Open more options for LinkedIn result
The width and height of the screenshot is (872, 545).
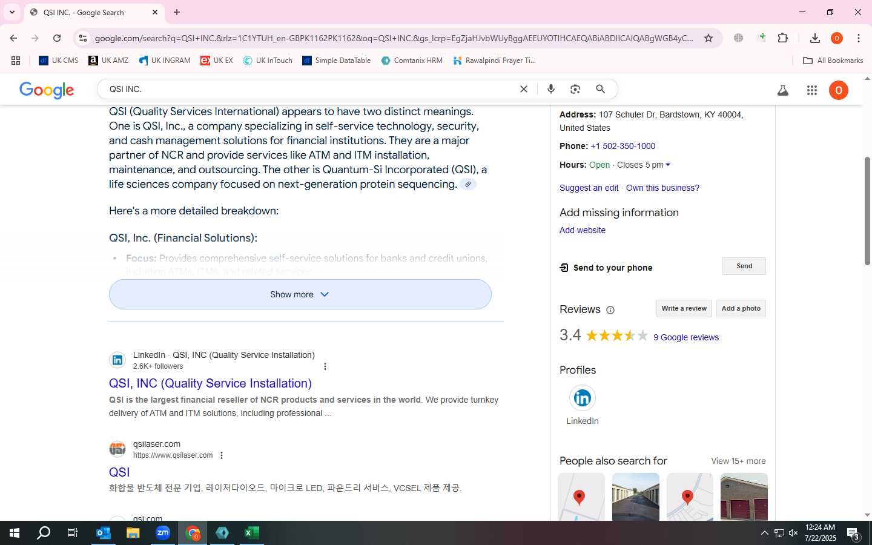point(325,366)
